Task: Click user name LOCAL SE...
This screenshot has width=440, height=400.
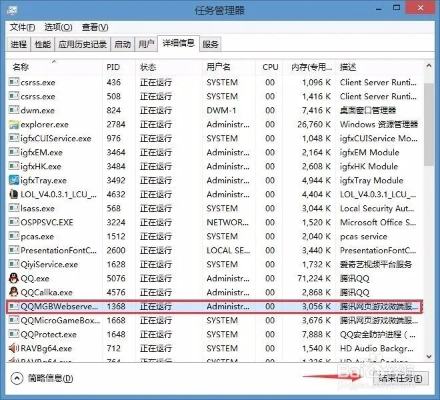Action: pos(228,251)
